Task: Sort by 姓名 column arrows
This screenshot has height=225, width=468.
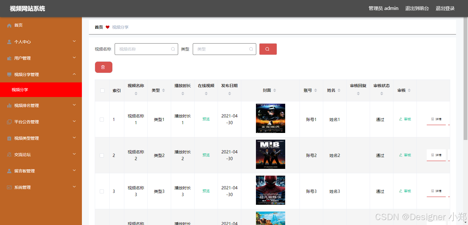Action: point(339,90)
